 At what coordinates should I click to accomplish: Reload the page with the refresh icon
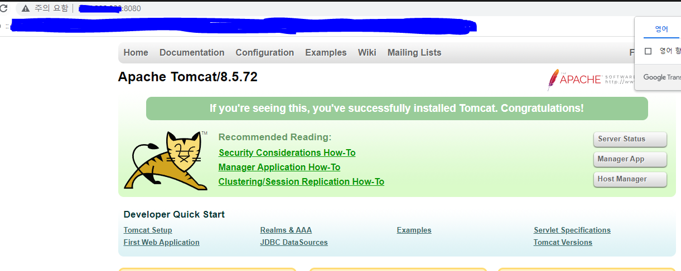tap(3, 8)
